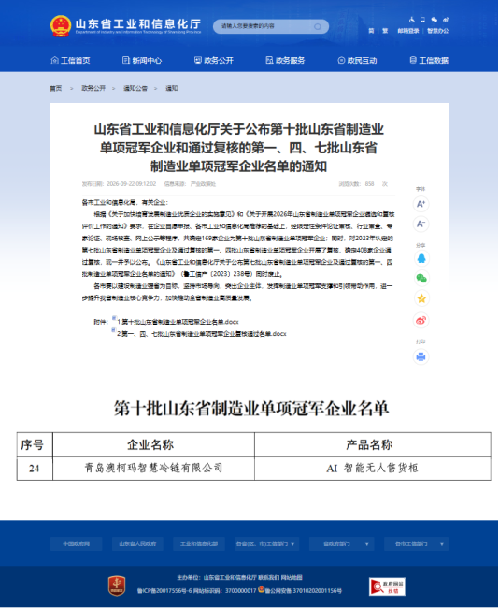Download attachment 第十批山东省制造业单项冠军企业名单.docx
This screenshot has height=608, width=499.
pos(178,322)
